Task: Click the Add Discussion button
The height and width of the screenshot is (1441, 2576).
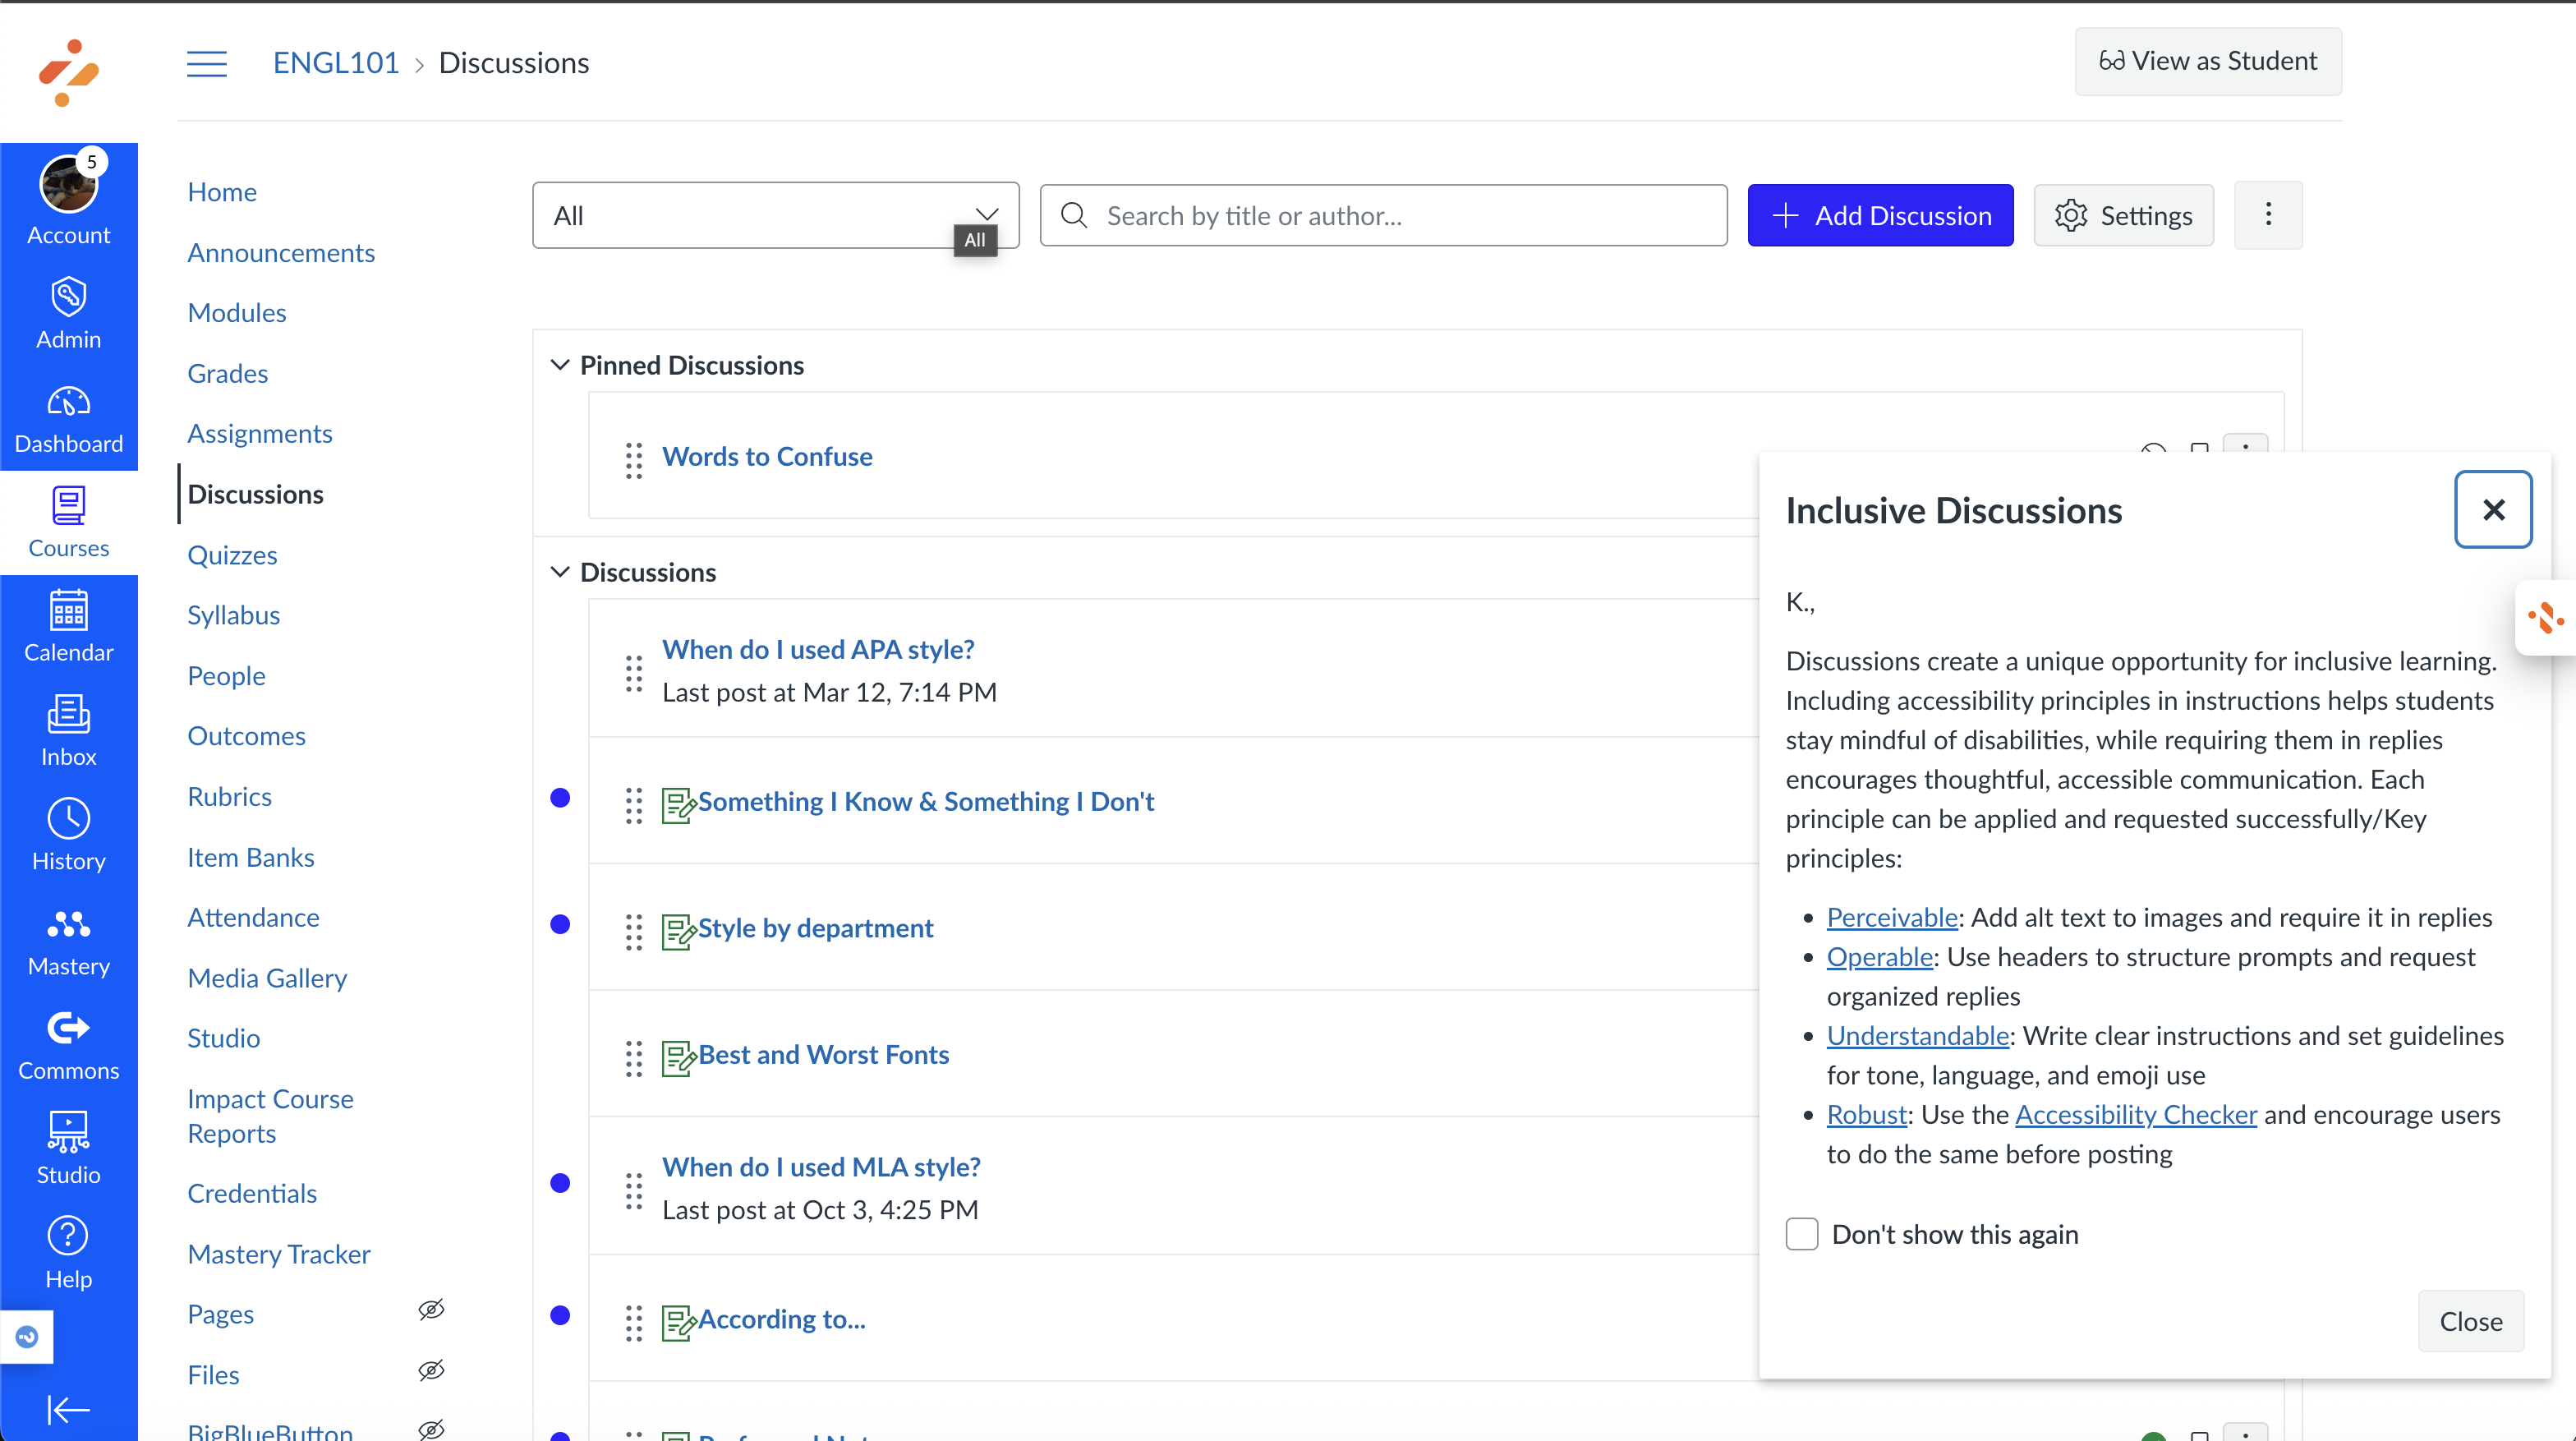Action: [1880, 215]
